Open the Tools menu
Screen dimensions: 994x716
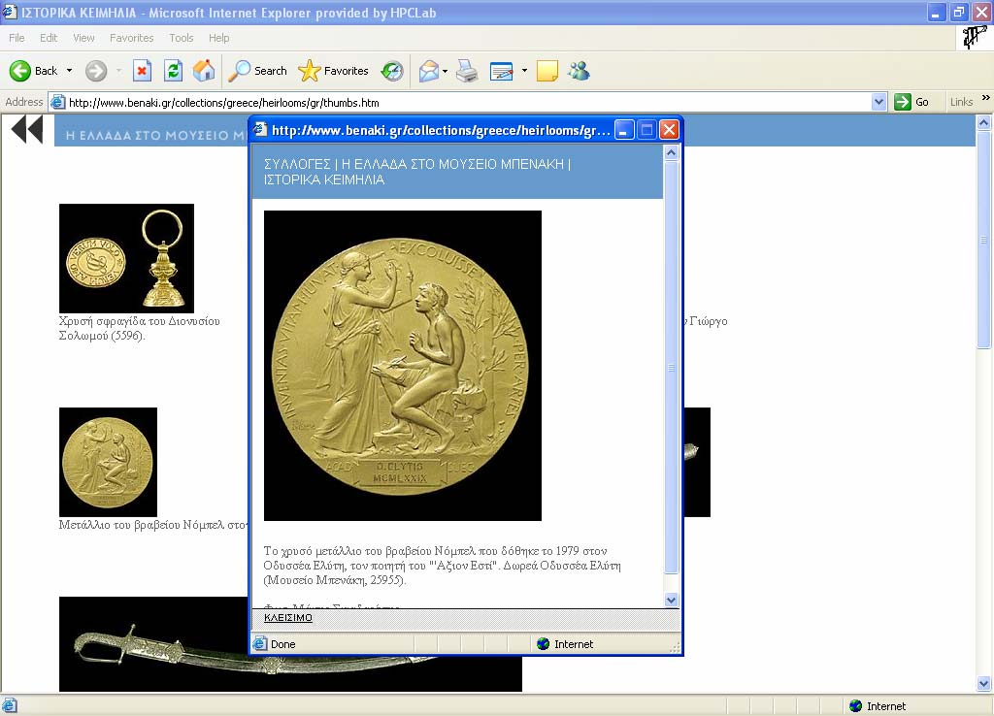point(182,38)
